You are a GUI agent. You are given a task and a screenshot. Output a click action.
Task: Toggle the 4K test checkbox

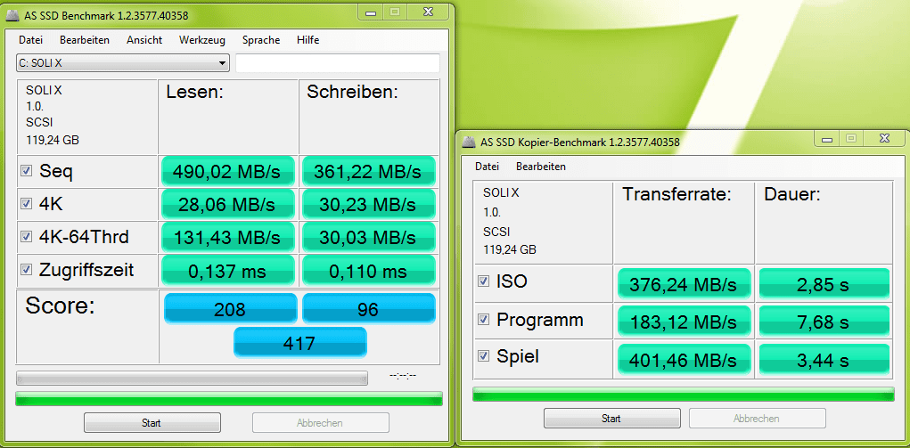click(26, 204)
